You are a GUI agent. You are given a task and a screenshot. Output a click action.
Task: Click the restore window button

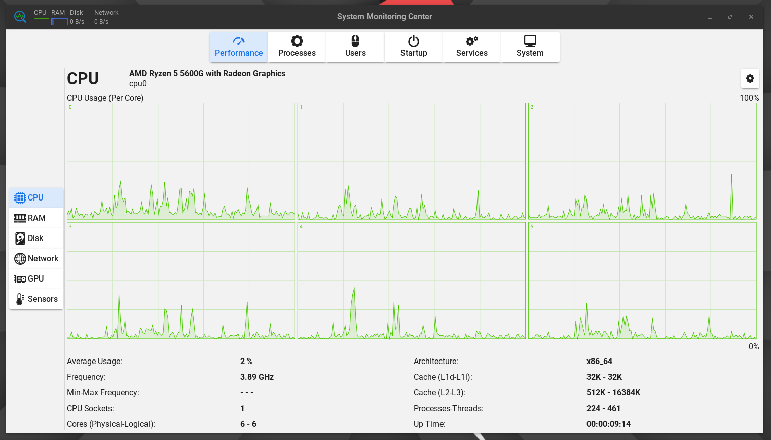pos(730,17)
